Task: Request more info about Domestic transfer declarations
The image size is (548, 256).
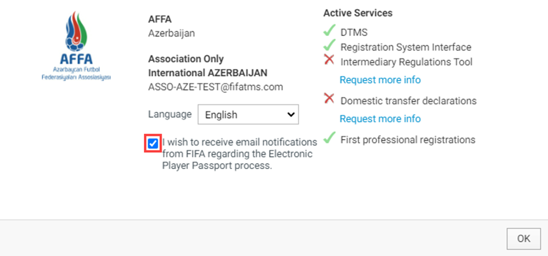Action: pyautogui.click(x=380, y=119)
